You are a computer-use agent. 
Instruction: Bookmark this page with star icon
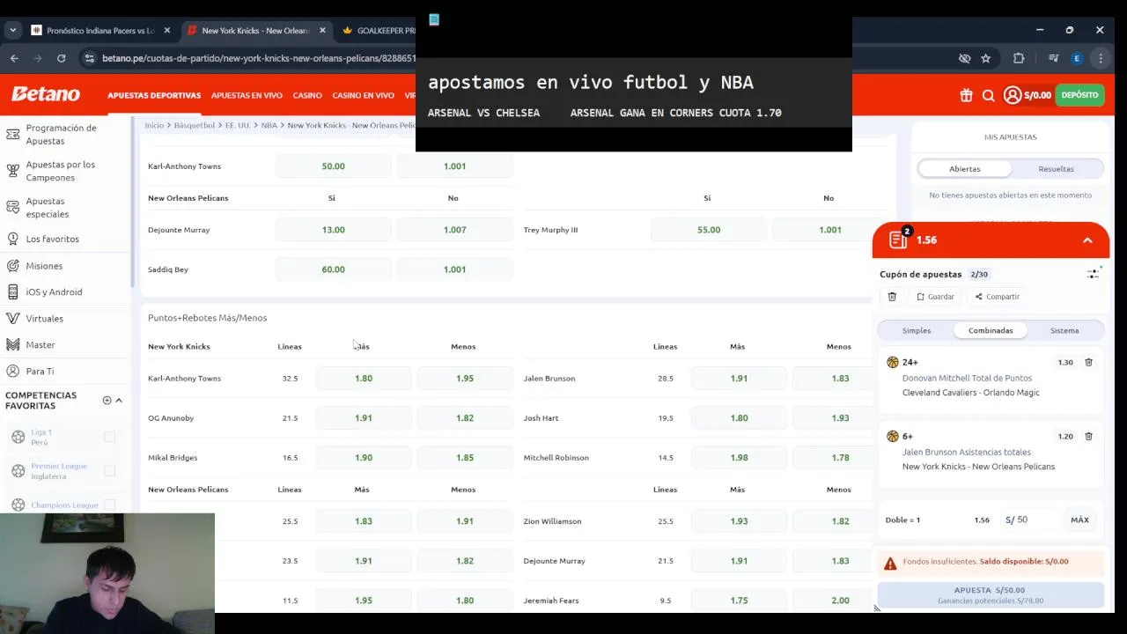point(985,58)
